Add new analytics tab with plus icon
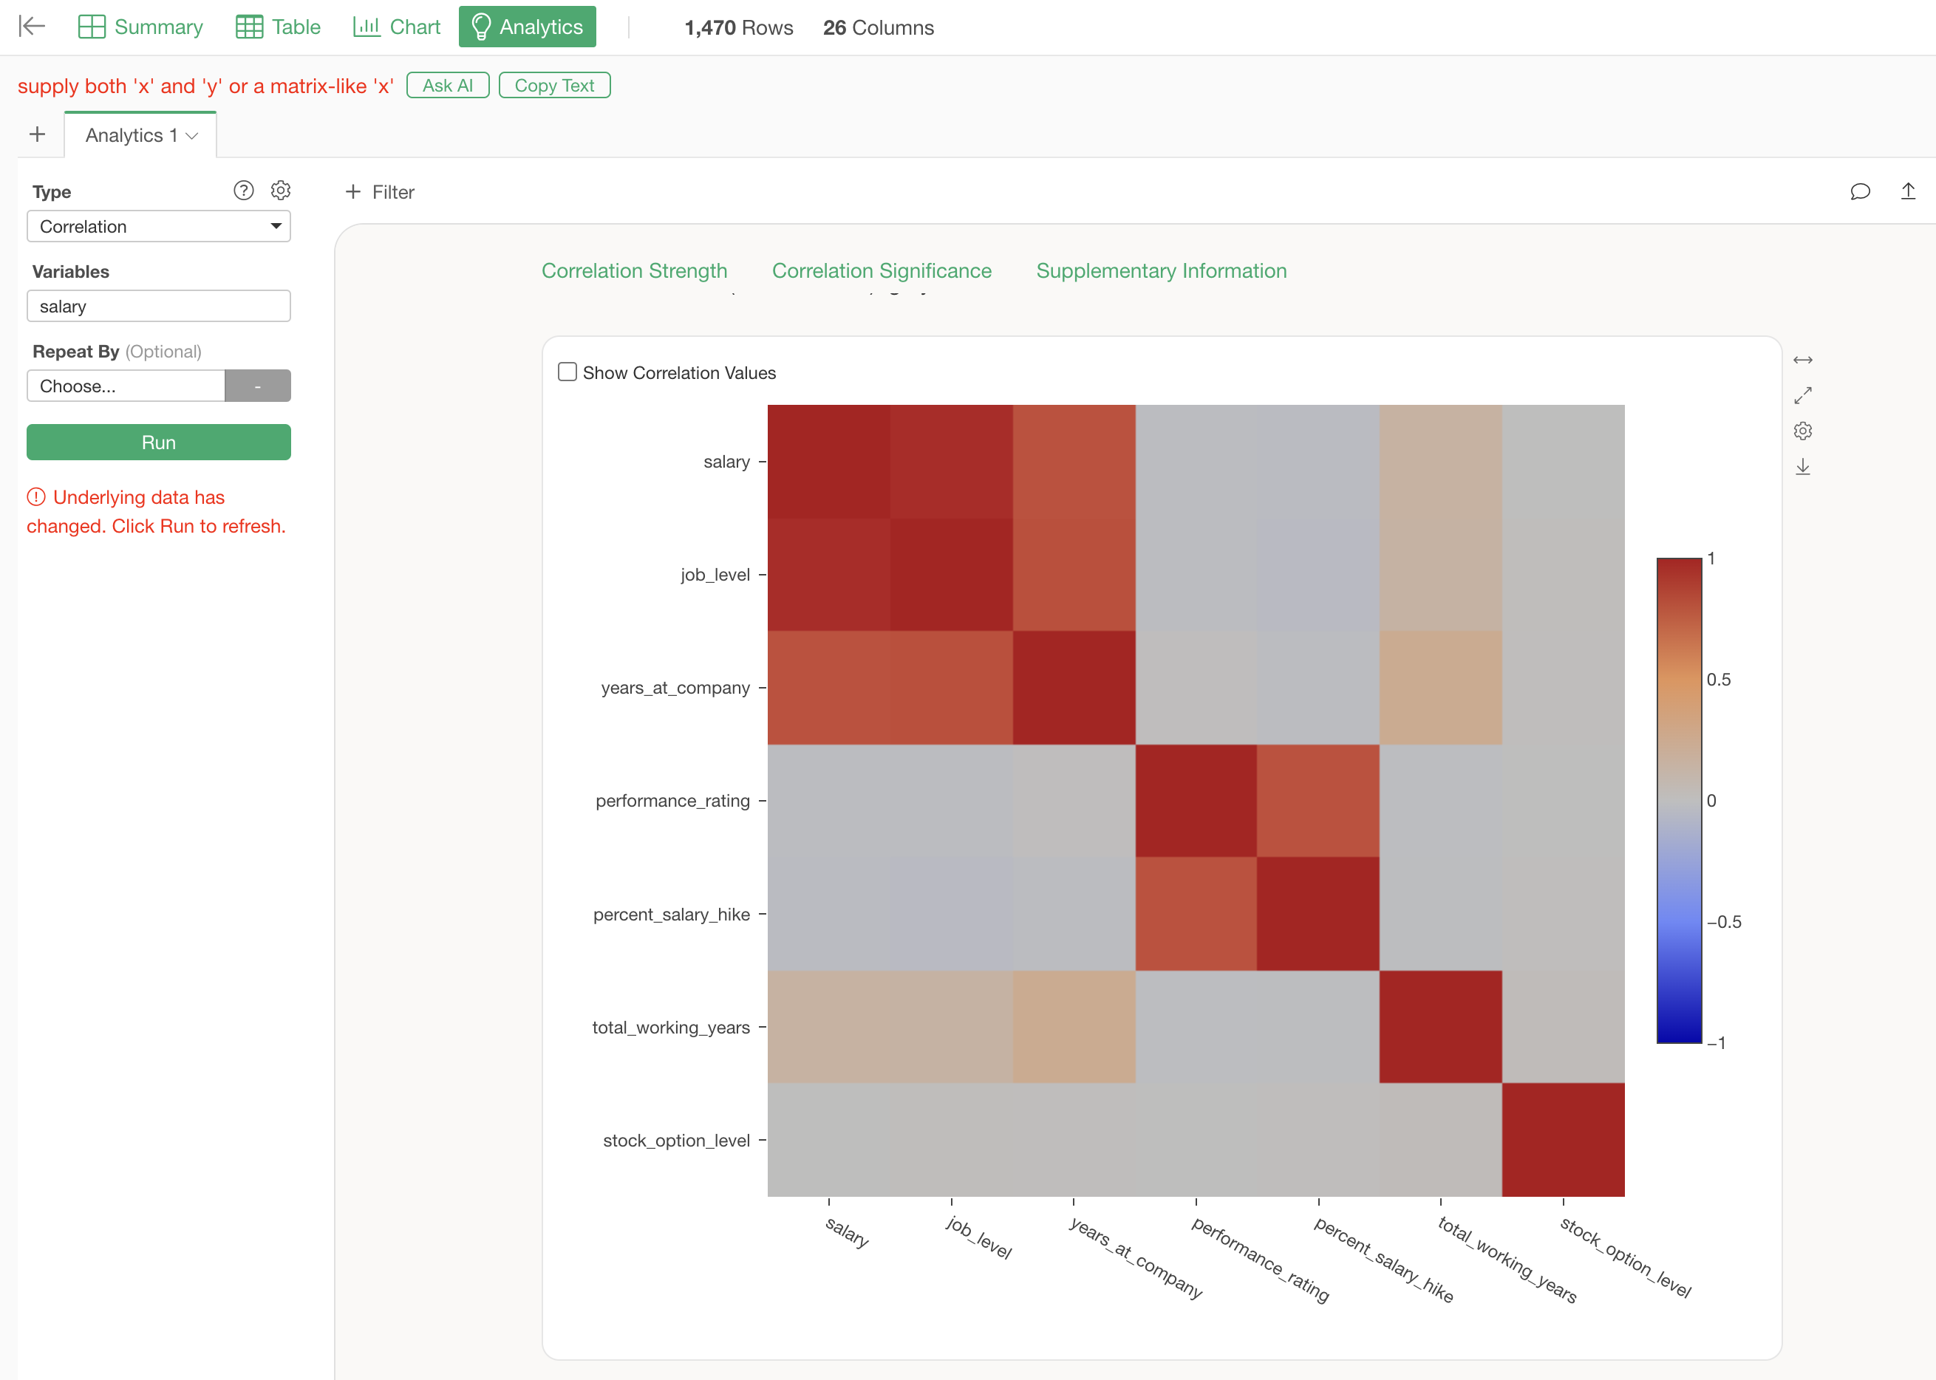The height and width of the screenshot is (1380, 1936). click(38, 134)
